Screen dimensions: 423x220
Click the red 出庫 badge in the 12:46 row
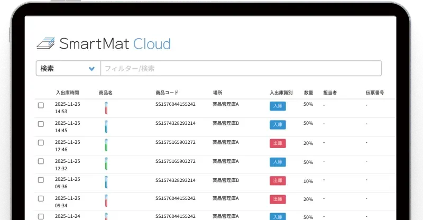278,143
